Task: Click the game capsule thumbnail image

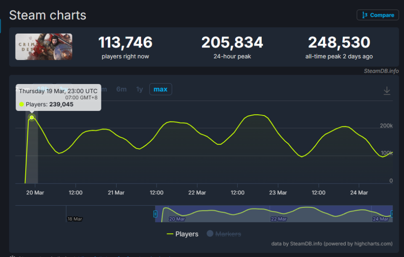Action: [x=44, y=47]
